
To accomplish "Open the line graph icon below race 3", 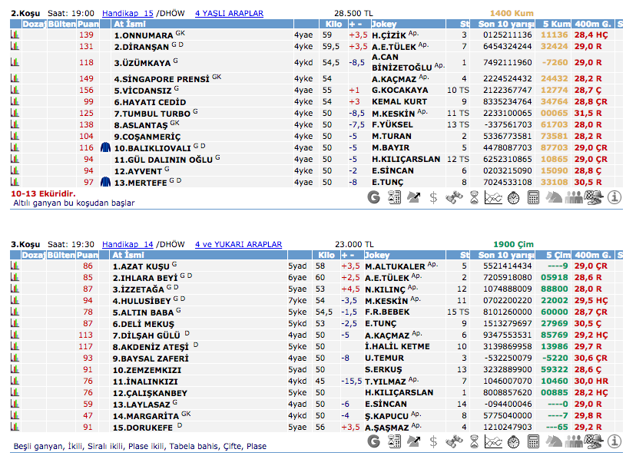I will (x=494, y=441).
